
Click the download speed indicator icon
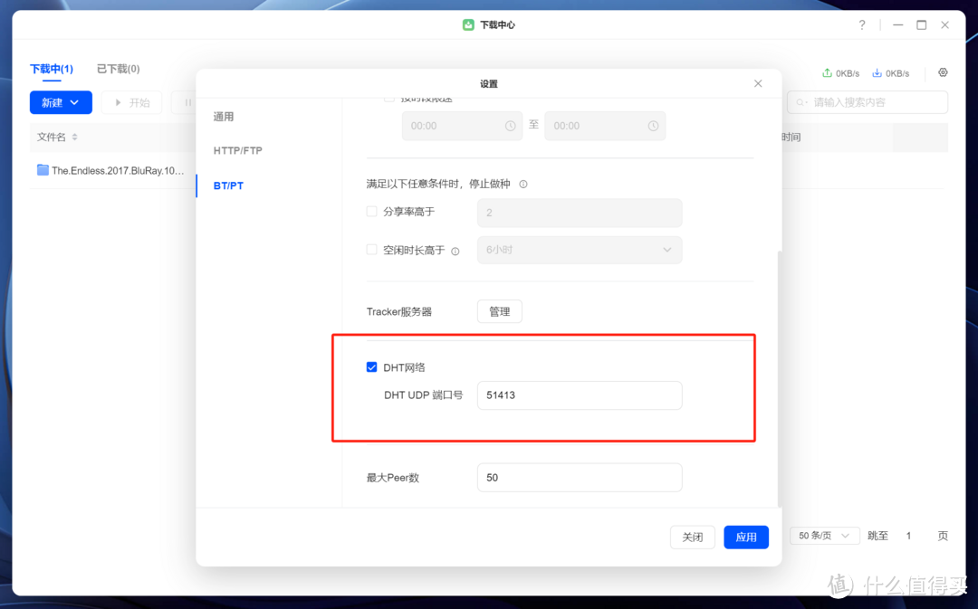point(876,72)
